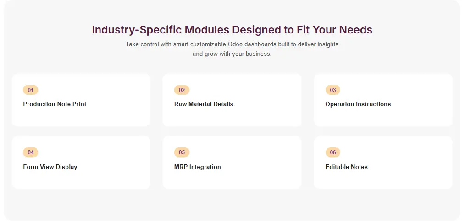Viewport: 476px width, 223px height.
Task: Select the Operation Instructions title
Action: [358, 104]
